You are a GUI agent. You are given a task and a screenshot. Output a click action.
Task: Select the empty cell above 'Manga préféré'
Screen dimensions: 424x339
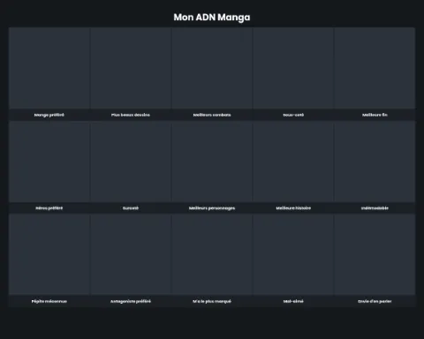tap(49, 68)
